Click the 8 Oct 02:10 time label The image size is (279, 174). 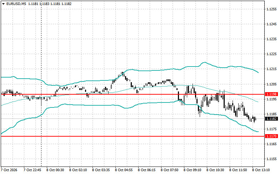coord(78,170)
